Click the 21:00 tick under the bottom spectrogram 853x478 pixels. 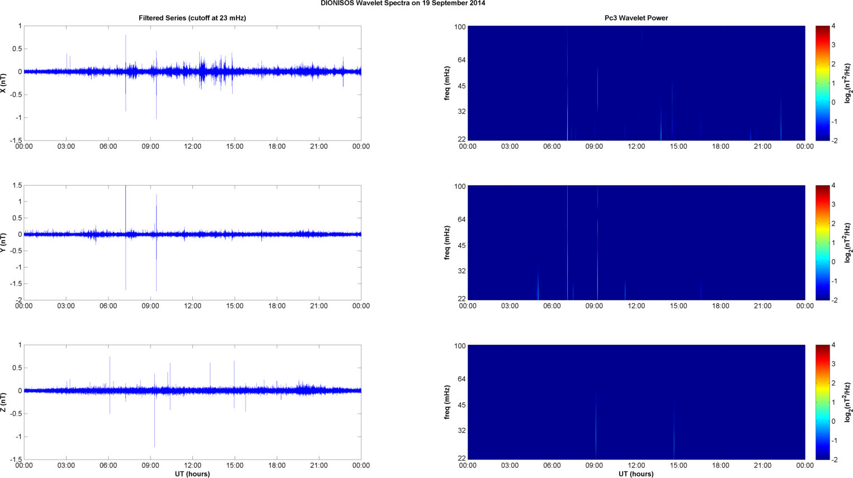pyautogui.click(x=763, y=466)
